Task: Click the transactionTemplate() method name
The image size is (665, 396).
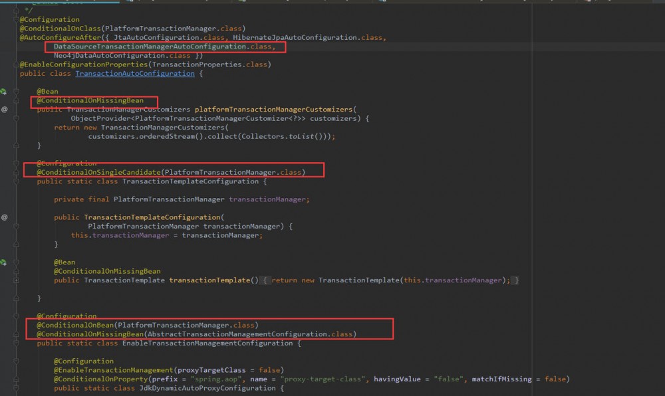Action: point(209,280)
